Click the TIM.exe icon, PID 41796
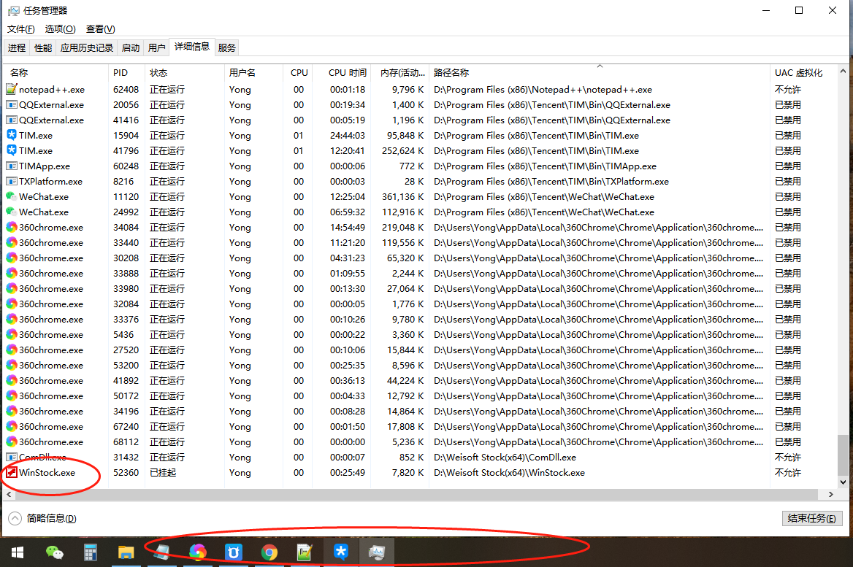The width and height of the screenshot is (853, 567). coord(12,150)
